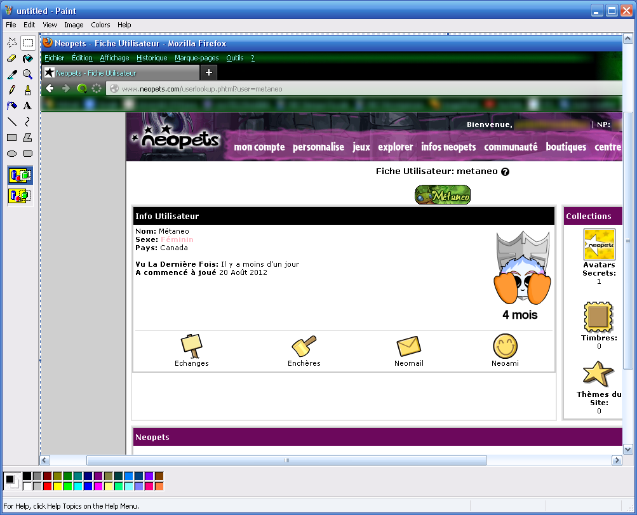Click the 'jeux' navigation link

(361, 147)
